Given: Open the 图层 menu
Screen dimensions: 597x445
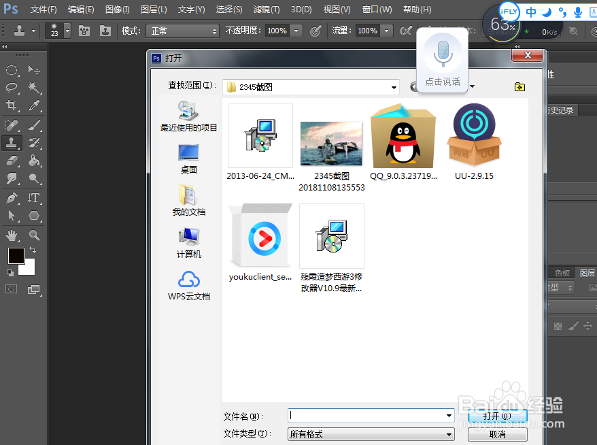Looking at the screenshot, I should [x=154, y=9].
